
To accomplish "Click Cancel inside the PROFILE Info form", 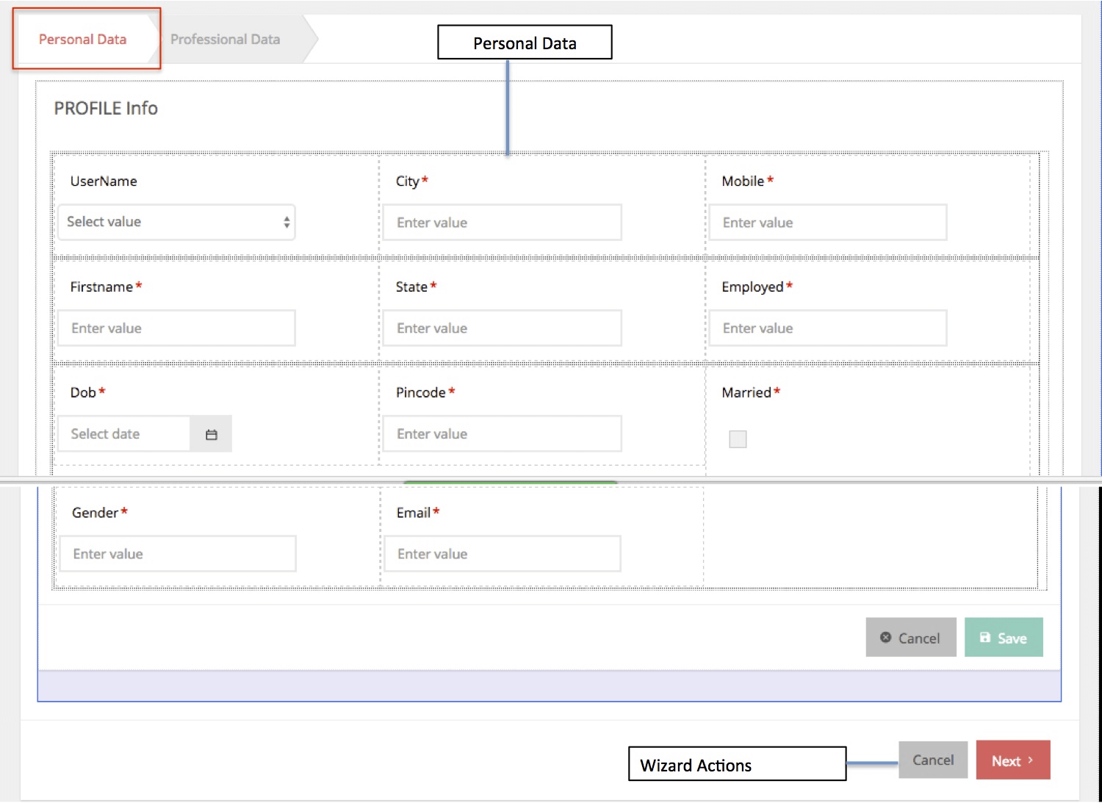I will [910, 638].
